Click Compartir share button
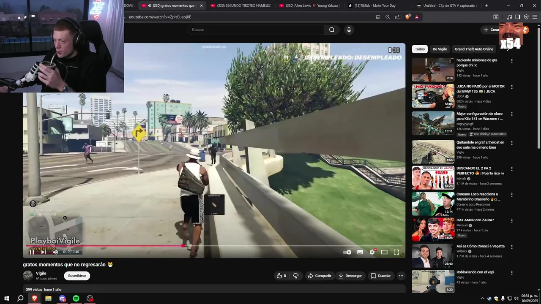 [320, 276]
